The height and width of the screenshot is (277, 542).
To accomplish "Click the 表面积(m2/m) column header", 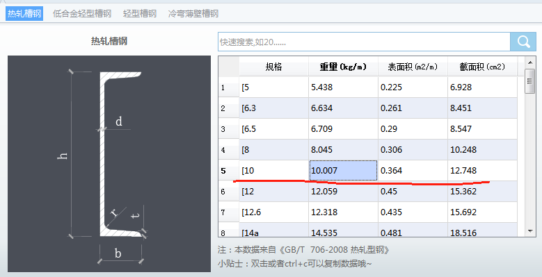I will tap(413, 67).
